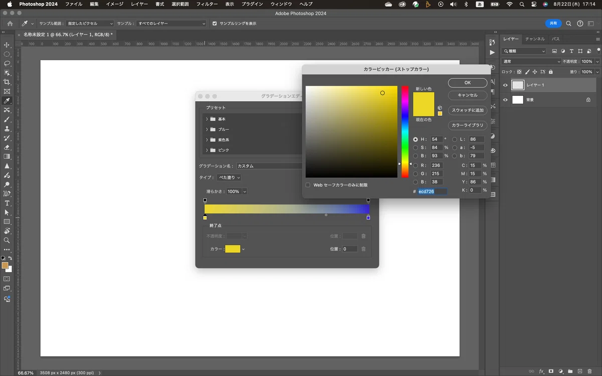Screen dimensions: 602x376
Task: Open the layer blend mode 通常 dropdown
Action: click(531, 62)
